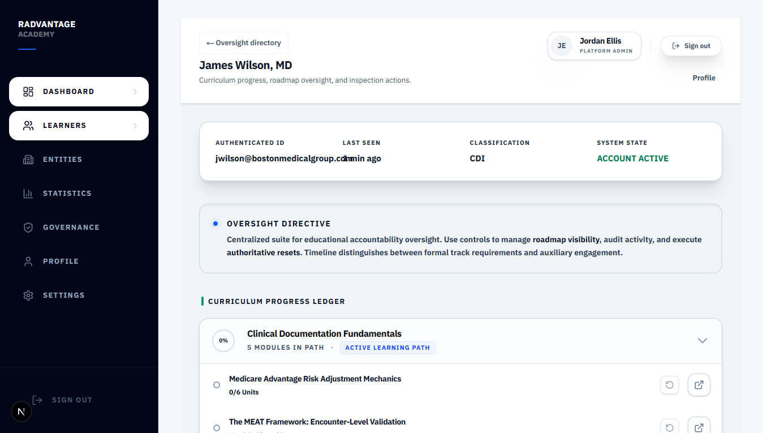
Task: Click SIGN OUT text in sidebar footer
Action: (x=72, y=400)
